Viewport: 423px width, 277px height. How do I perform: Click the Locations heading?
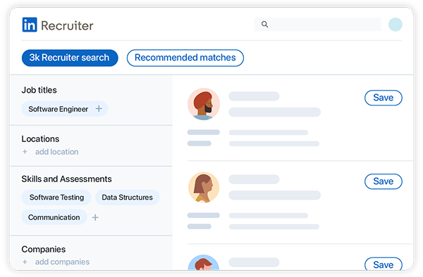[x=40, y=138]
